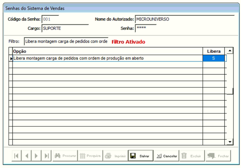Click the Filtro text input field
Image resolution: width=241 pixels, height=168 pixels.
coord(66,41)
